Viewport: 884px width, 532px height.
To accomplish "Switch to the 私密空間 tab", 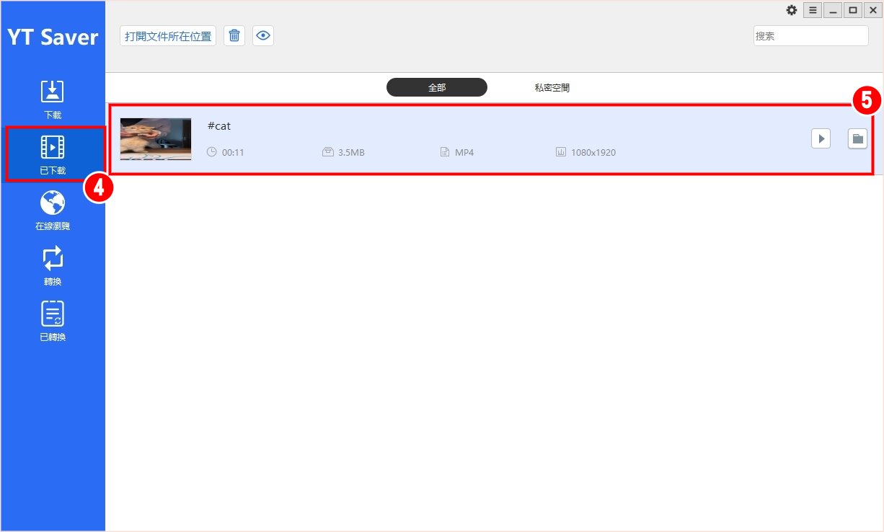I will pos(552,87).
